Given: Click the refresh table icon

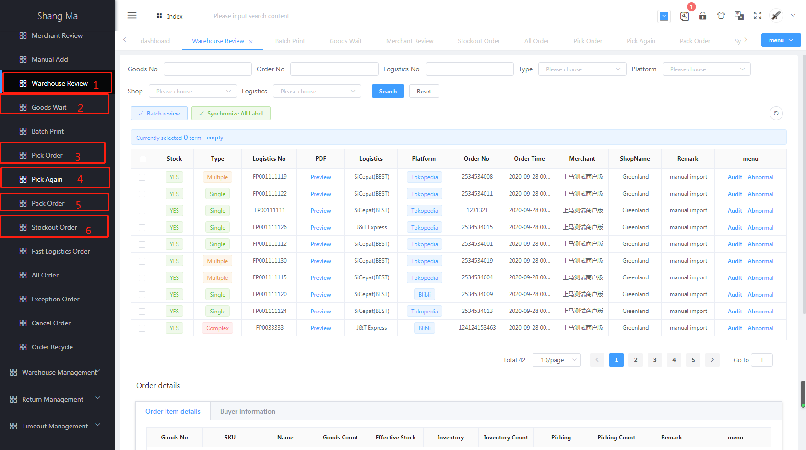Looking at the screenshot, I should [776, 114].
